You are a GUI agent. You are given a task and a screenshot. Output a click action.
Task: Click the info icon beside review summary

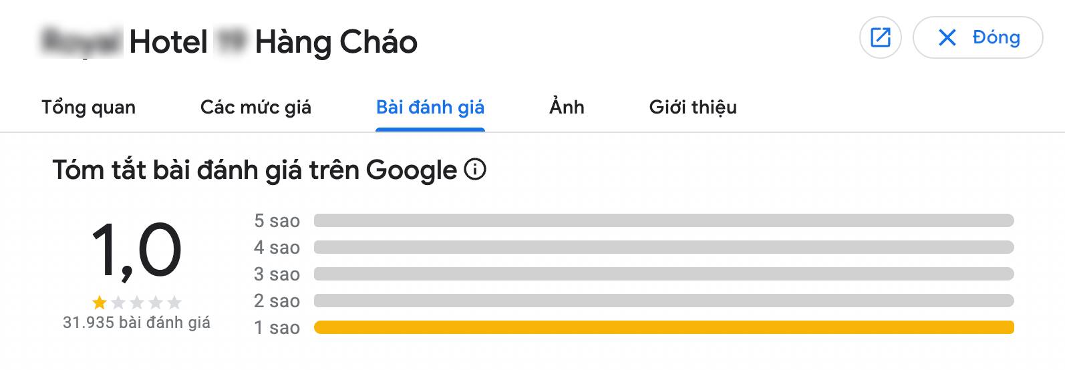pos(475,170)
